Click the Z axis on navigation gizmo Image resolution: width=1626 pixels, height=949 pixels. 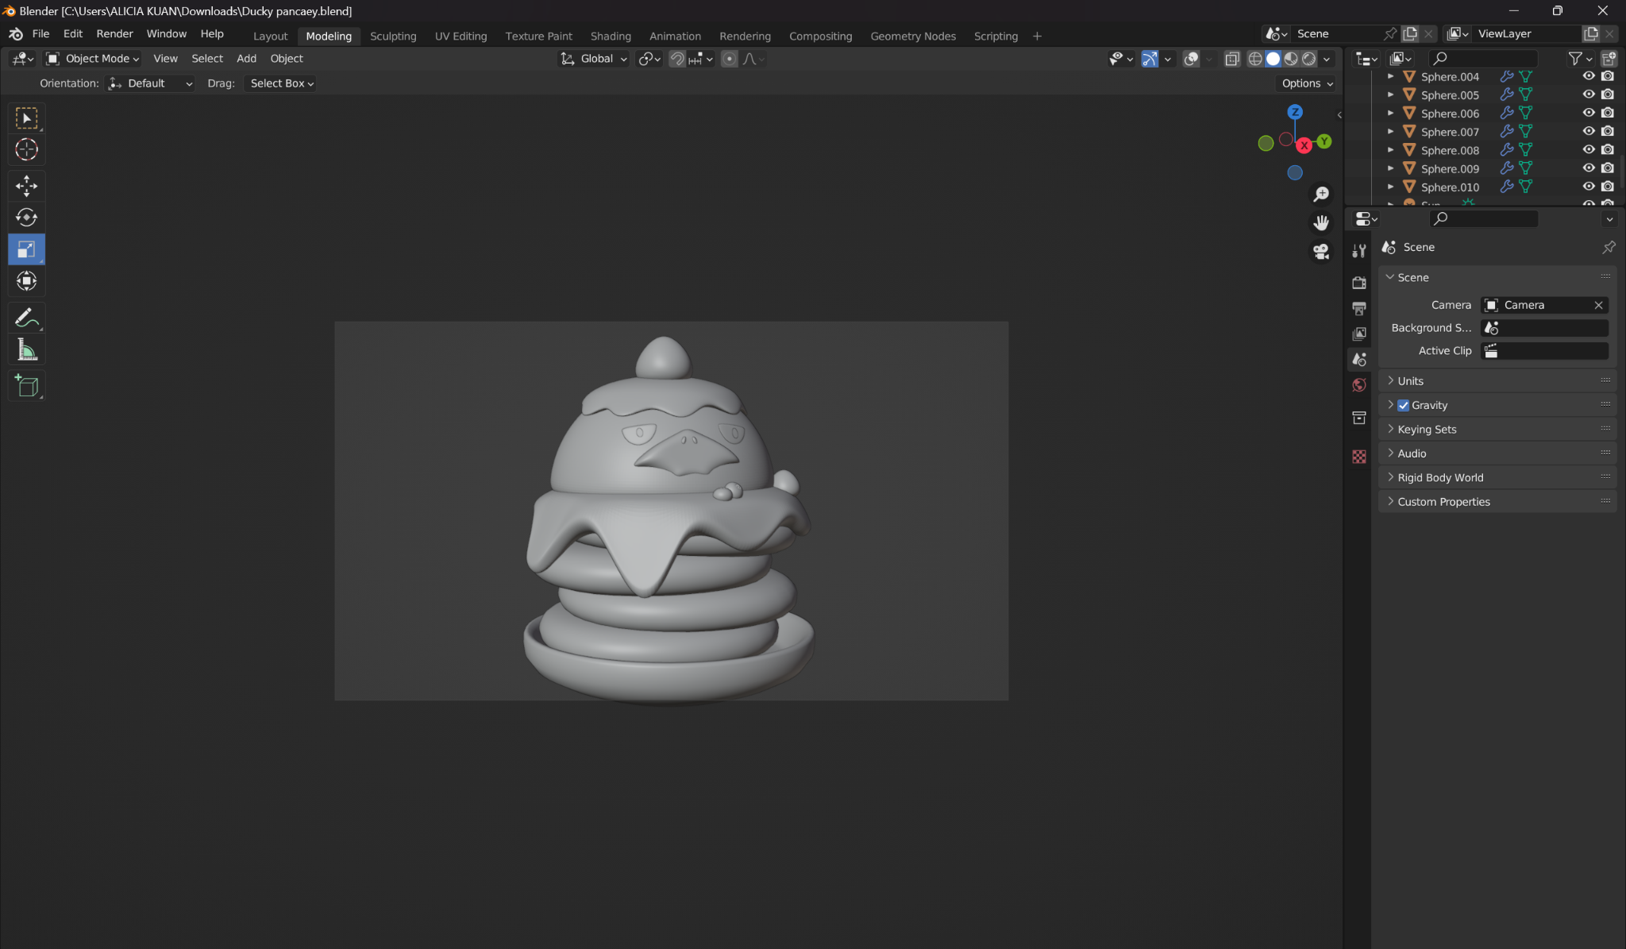tap(1295, 112)
